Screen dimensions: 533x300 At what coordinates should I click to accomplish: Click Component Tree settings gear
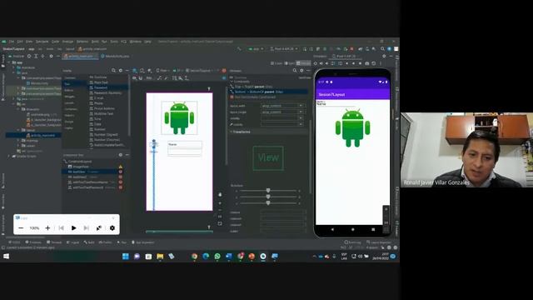pos(120,155)
